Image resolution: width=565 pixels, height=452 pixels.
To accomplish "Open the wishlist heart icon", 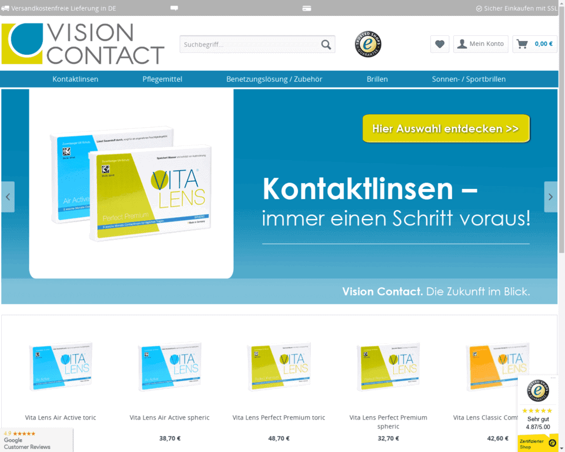I will [x=440, y=44].
